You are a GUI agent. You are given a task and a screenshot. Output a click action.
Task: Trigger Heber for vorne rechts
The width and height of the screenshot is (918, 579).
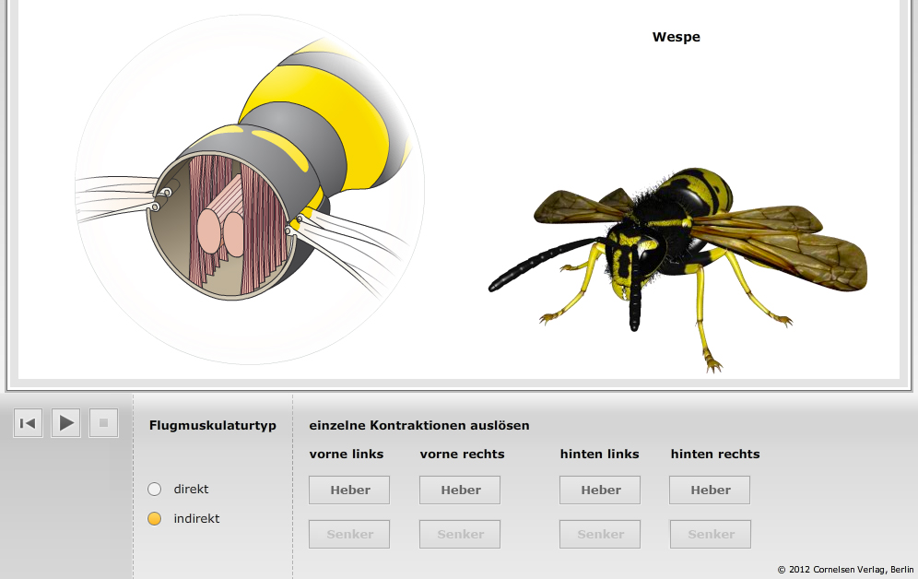click(460, 490)
